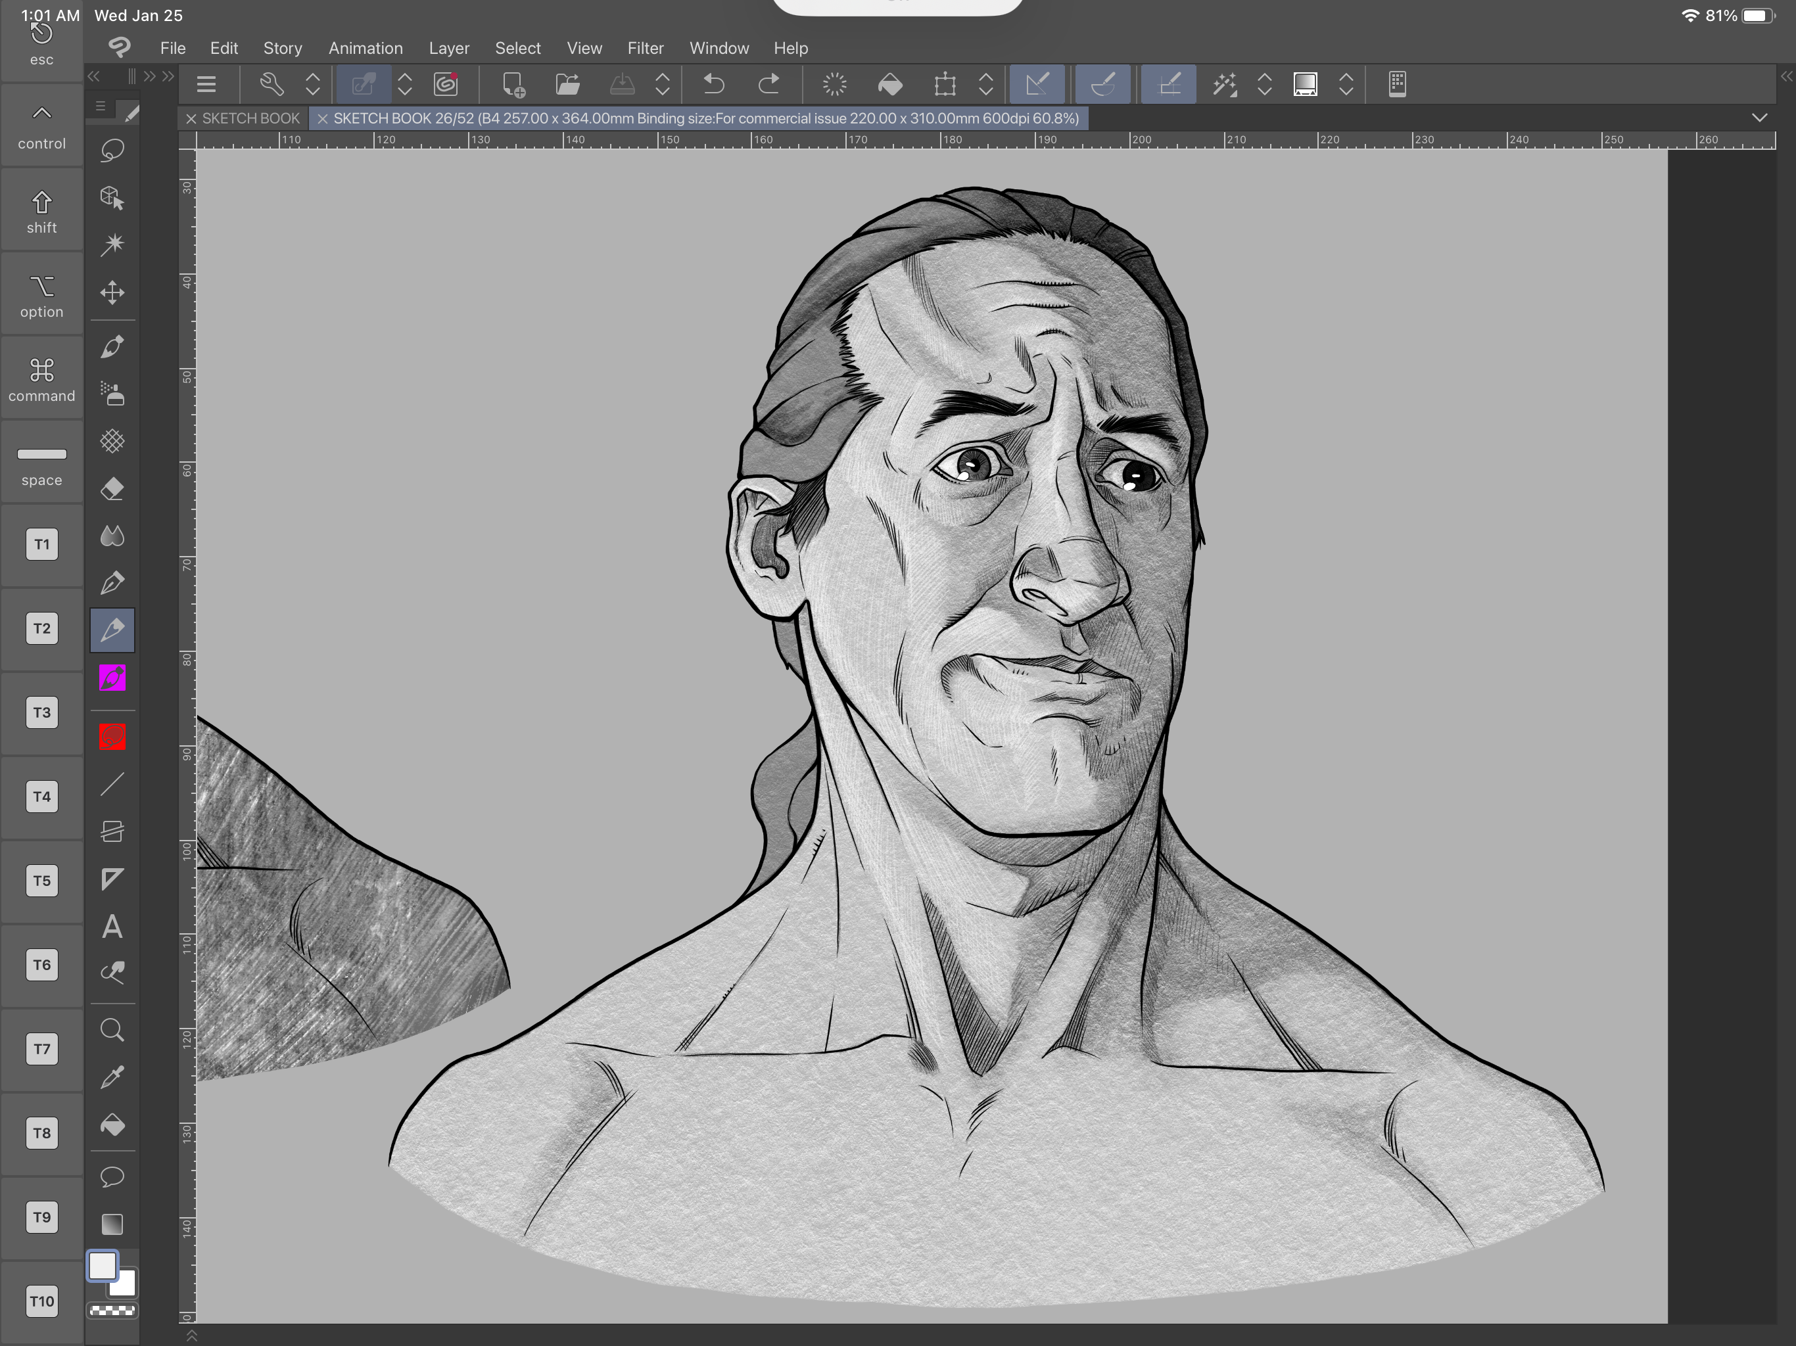1796x1346 pixels.
Task: Select the Object operation tool
Action: 112,198
